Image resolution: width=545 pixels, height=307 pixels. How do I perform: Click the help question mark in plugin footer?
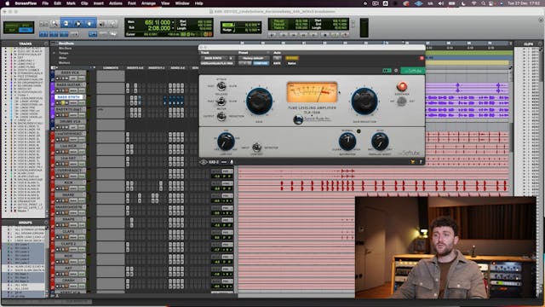(421, 162)
